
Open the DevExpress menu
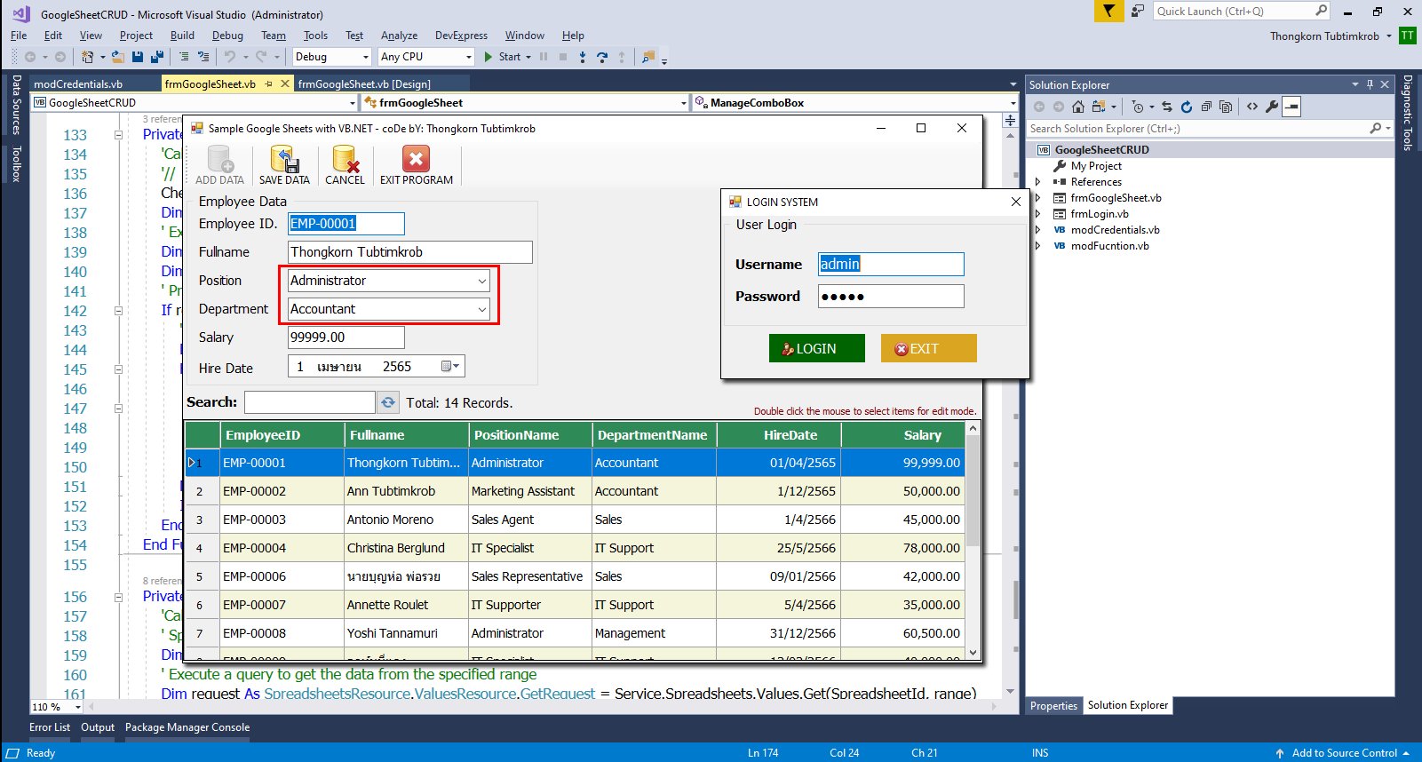point(461,36)
